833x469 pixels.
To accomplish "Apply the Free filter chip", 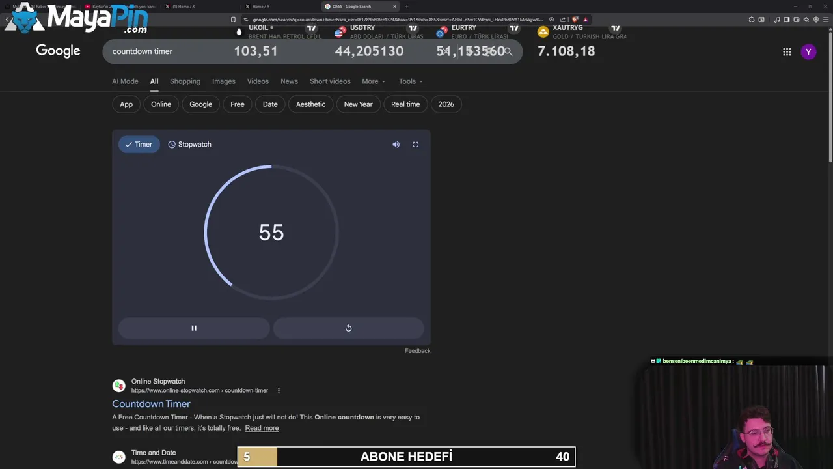I will tap(238, 104).
